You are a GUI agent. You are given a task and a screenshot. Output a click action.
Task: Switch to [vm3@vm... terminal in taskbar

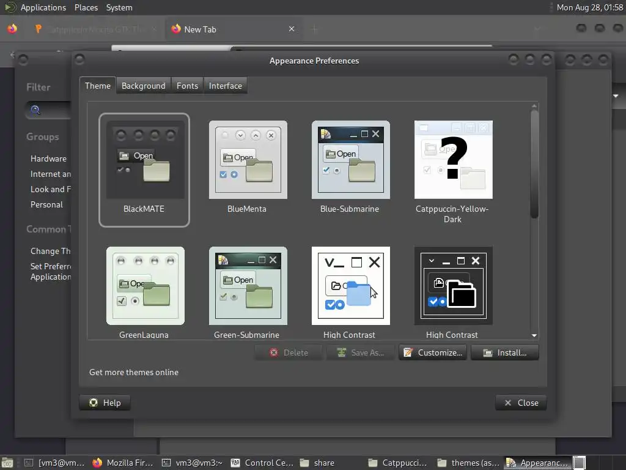(54, 463)
